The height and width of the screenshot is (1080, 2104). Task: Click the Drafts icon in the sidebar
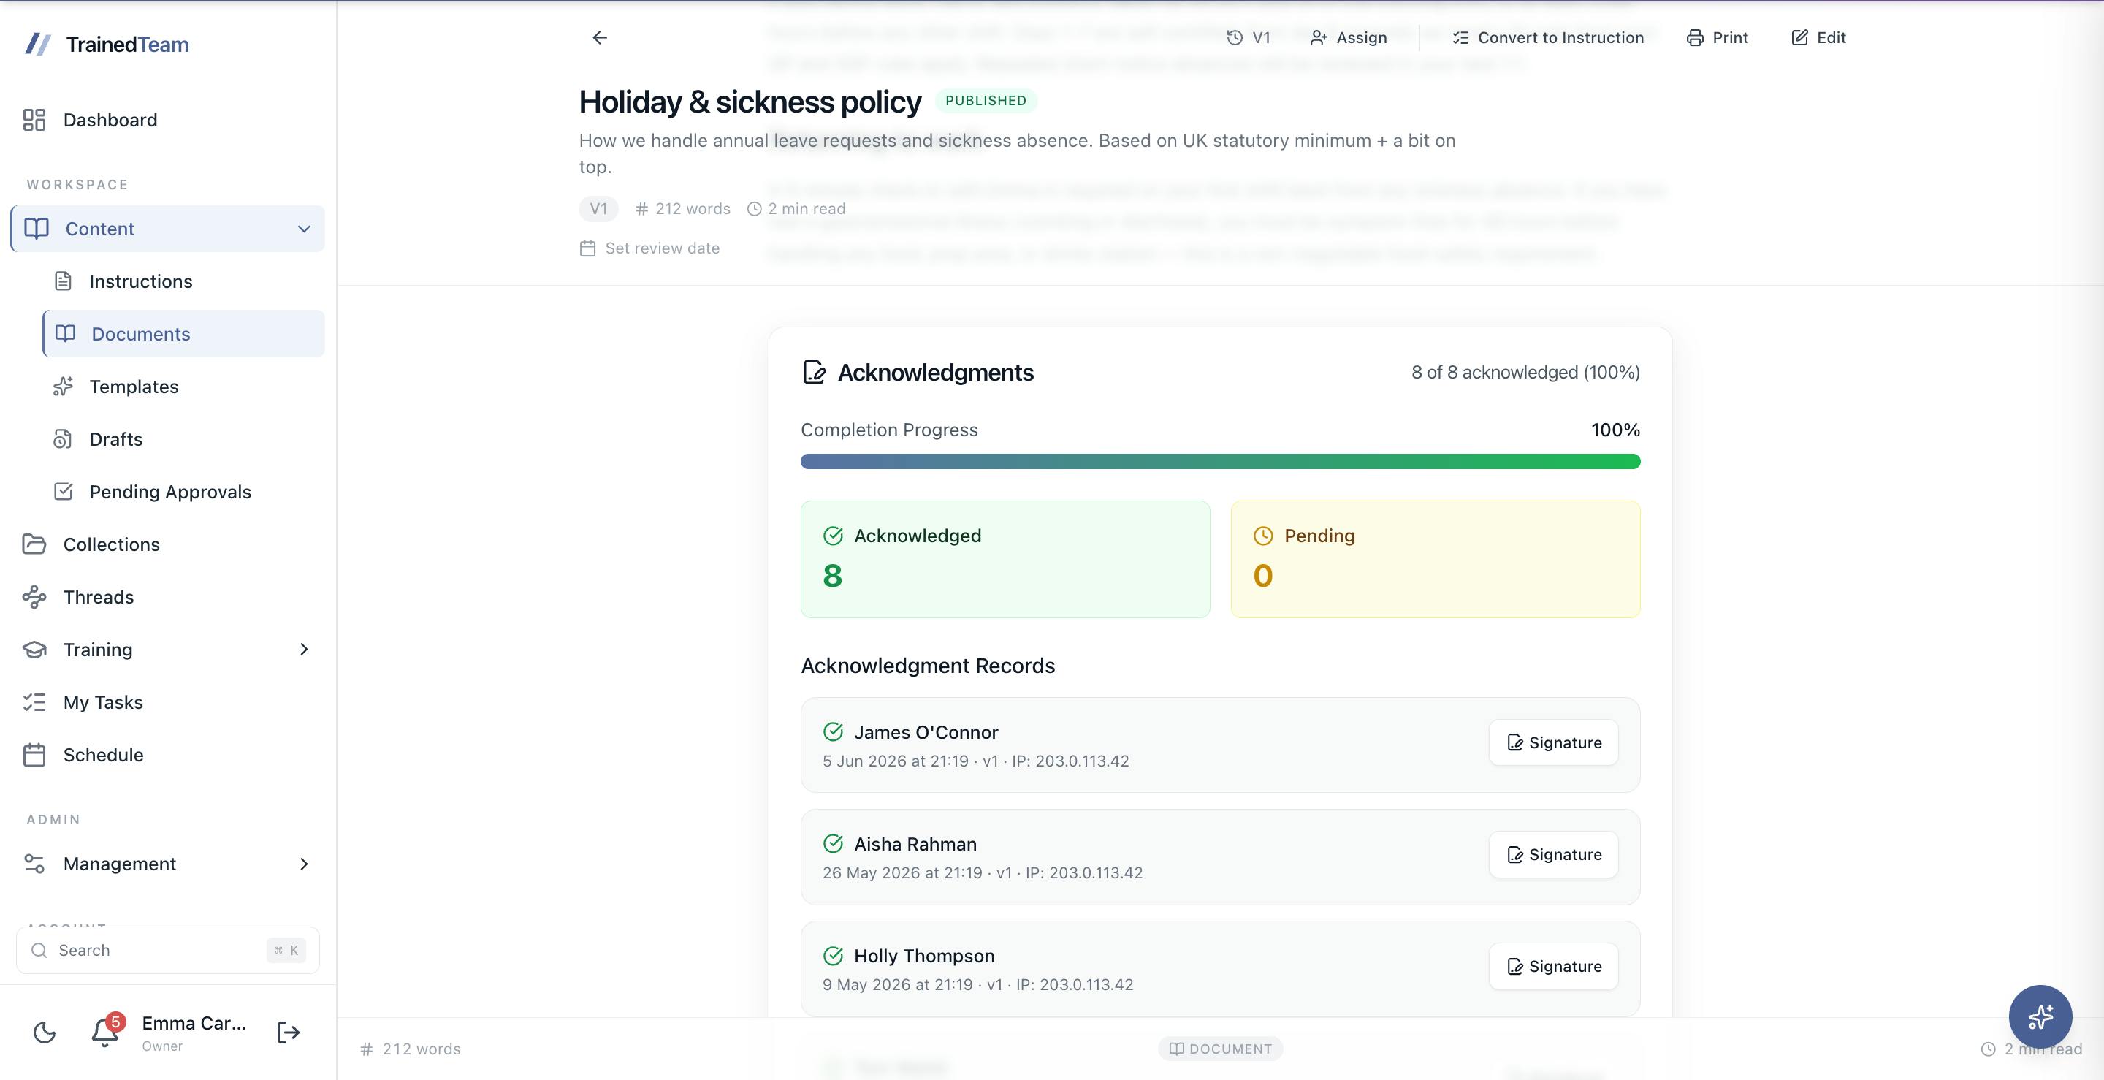point(63,438)
